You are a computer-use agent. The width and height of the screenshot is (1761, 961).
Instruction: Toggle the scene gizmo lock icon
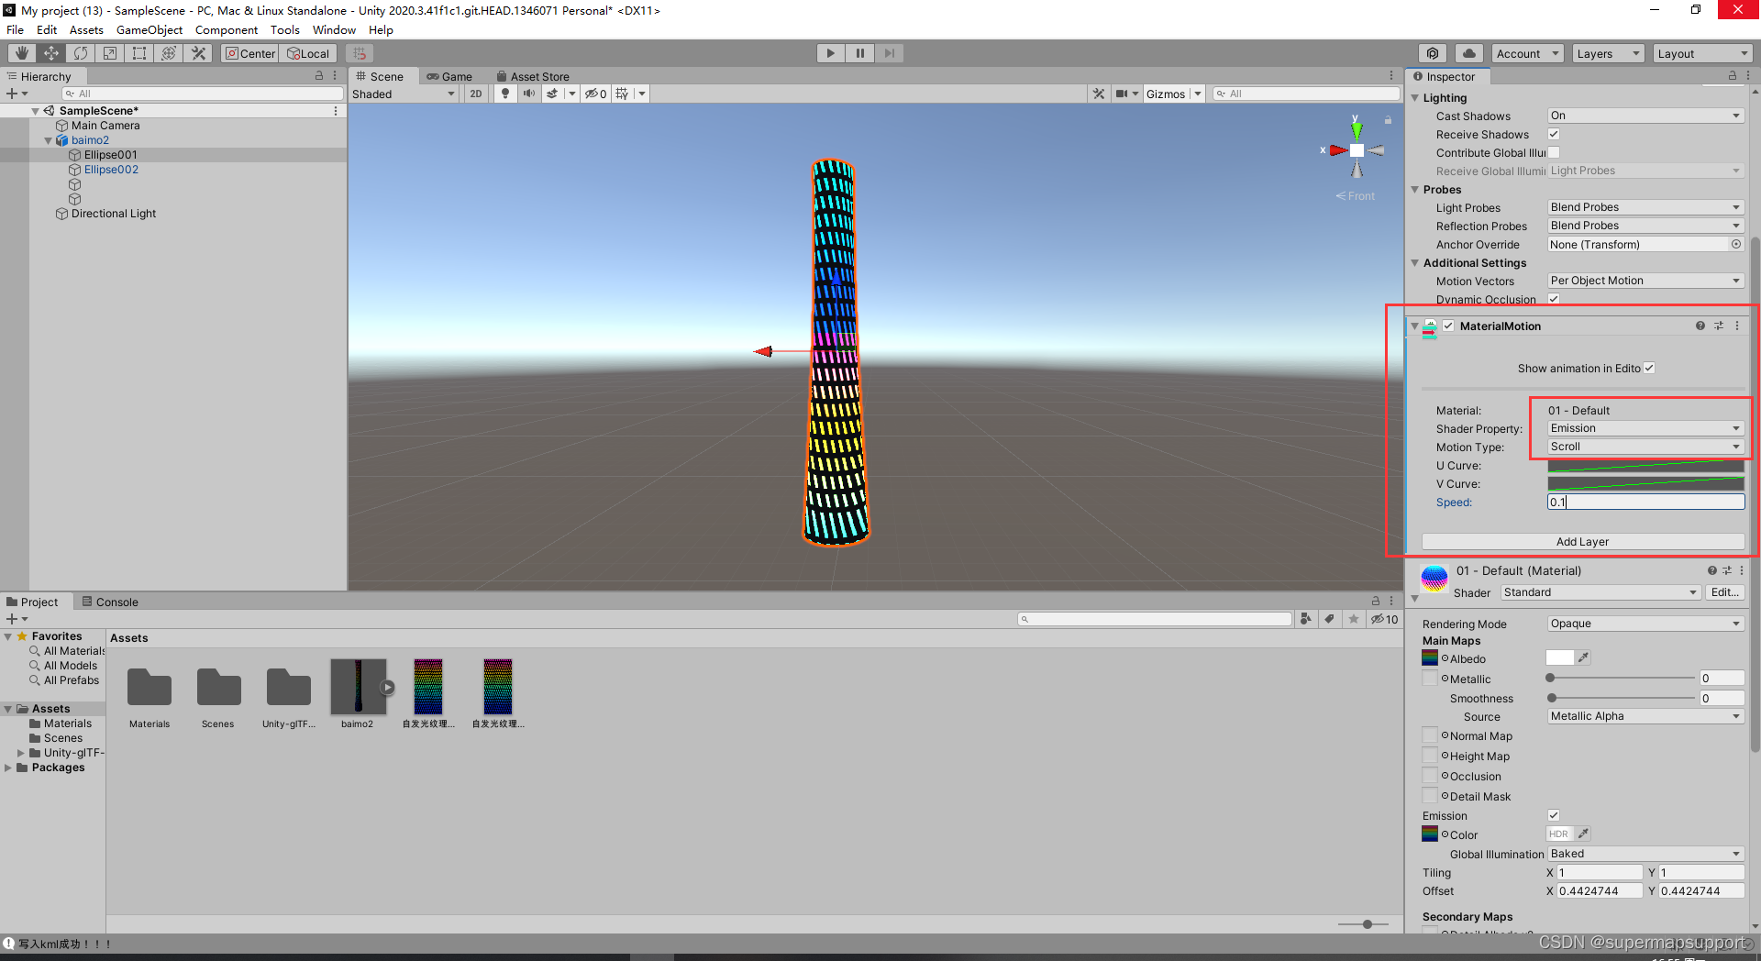1388,120
